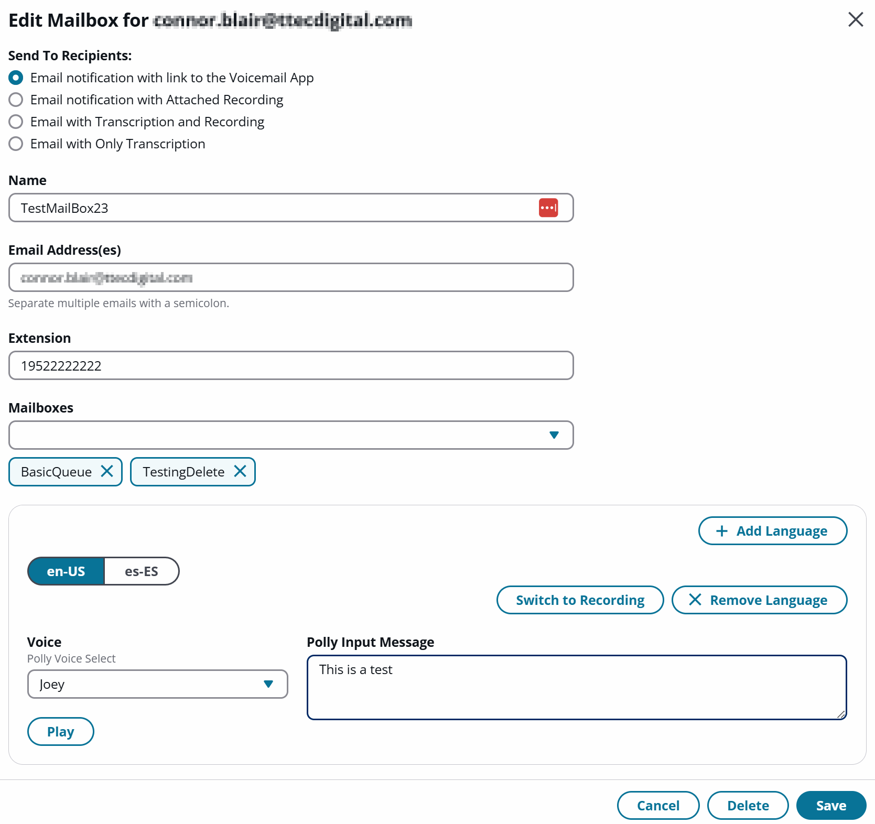Image resolution: width=875 pixels, height=824 pixels.
Task: Switch to the es-ES language tab
Action: 142,571
